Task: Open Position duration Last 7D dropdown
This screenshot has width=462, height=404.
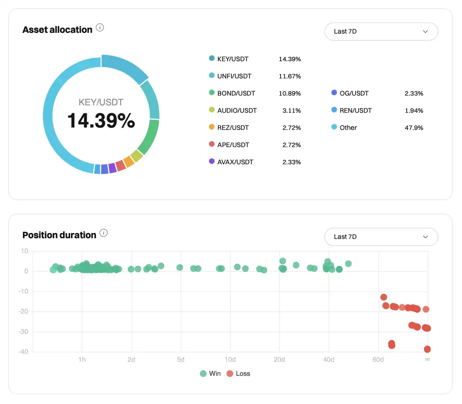Action: pyautogui.click(x=381, y=237)
